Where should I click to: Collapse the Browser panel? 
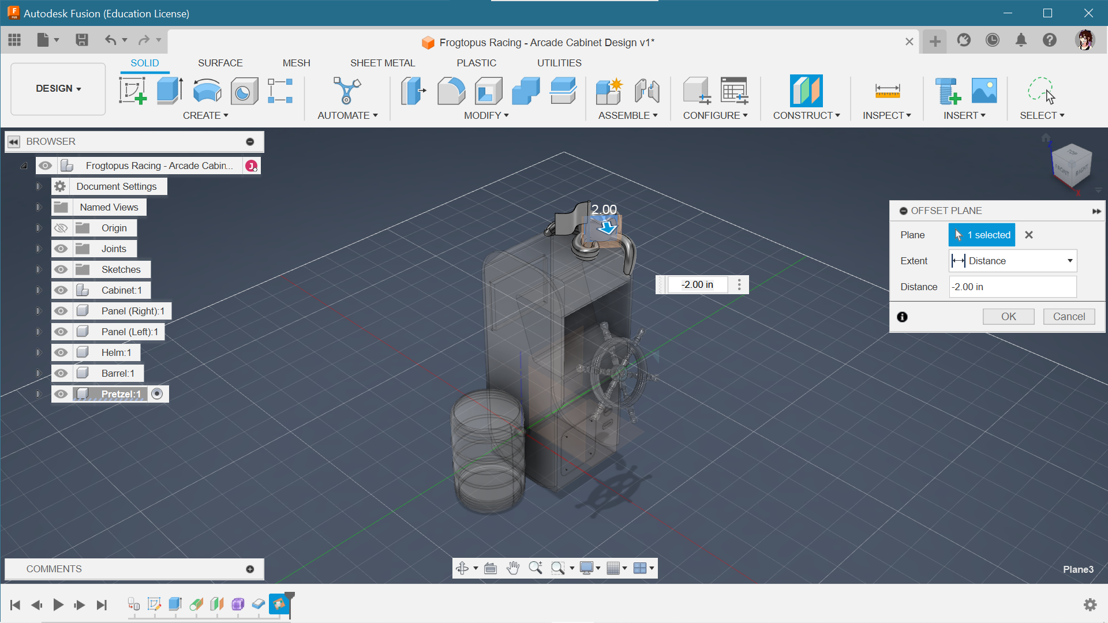(x=14, y=142)
